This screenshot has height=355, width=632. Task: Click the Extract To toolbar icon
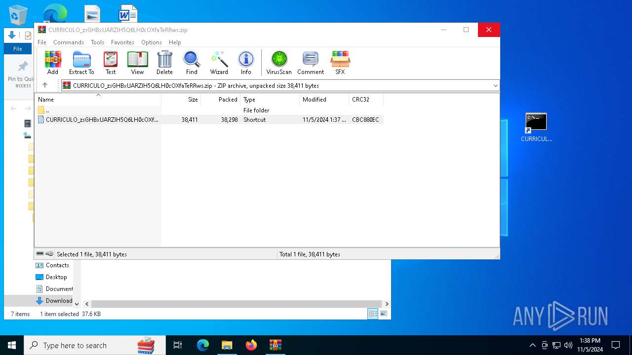[81, 63]
